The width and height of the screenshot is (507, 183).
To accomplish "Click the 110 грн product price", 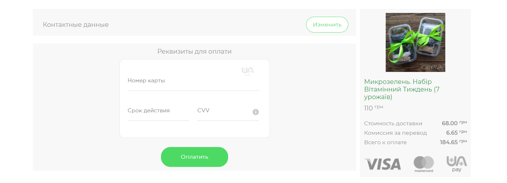I will [x=373, y=108].
